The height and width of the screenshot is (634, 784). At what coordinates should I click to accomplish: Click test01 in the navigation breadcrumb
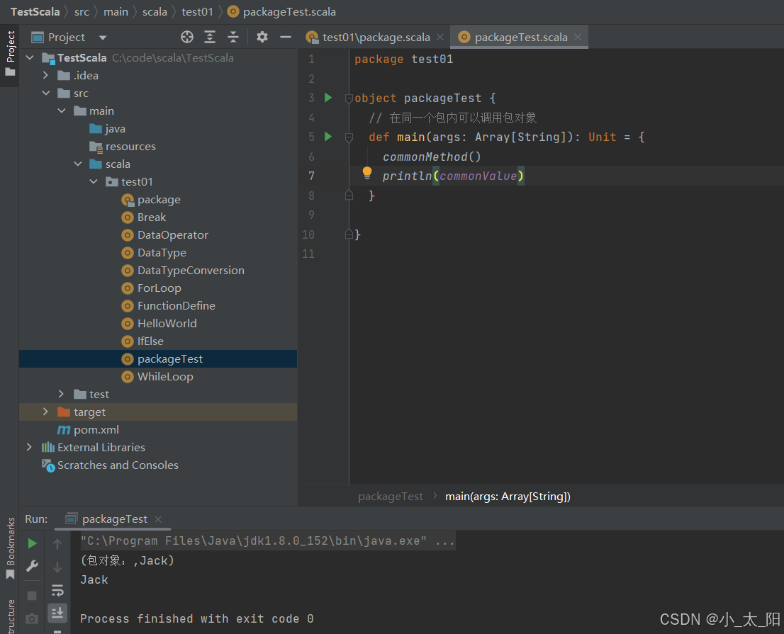198,11
